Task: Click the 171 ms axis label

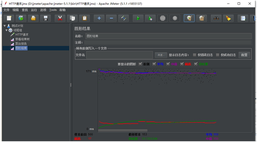Action: click(91, 71)
